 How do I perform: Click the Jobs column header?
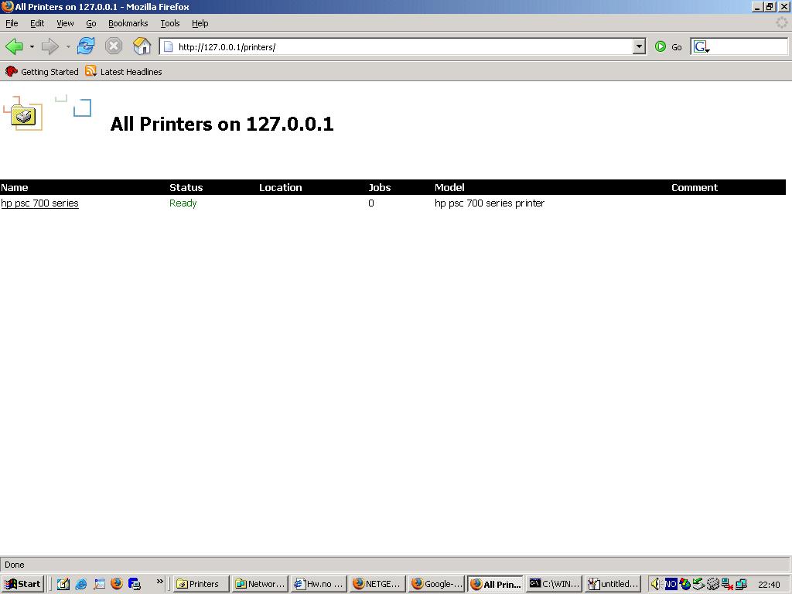click(379, 187)
